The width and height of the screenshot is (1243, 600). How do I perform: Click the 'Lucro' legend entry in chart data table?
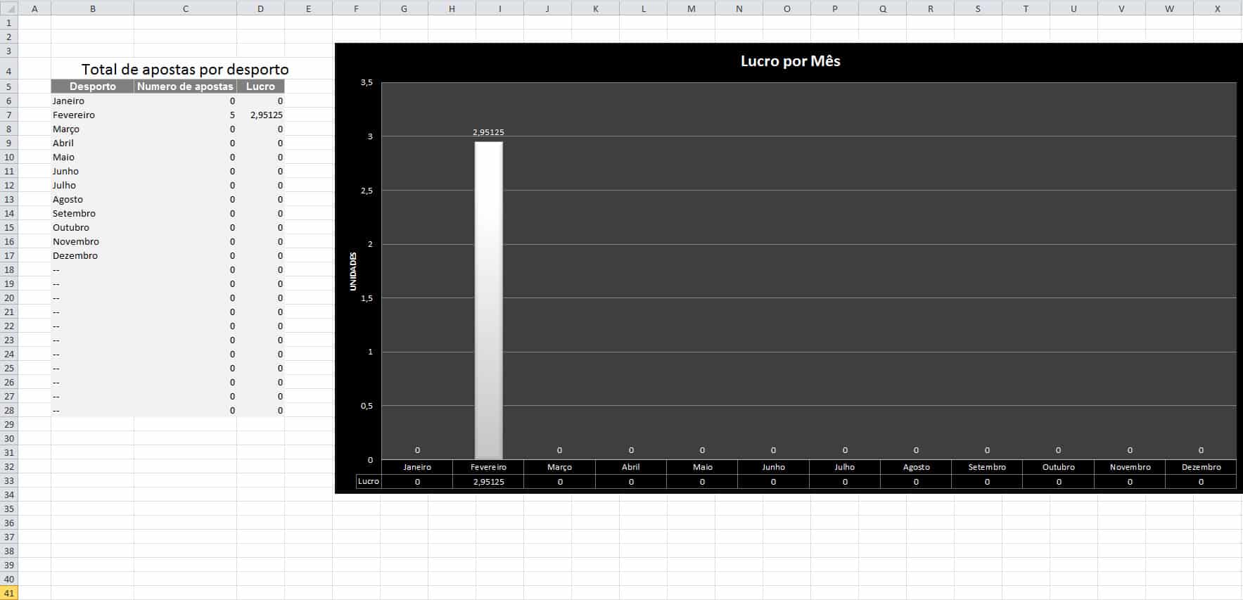tap(369, 482)
